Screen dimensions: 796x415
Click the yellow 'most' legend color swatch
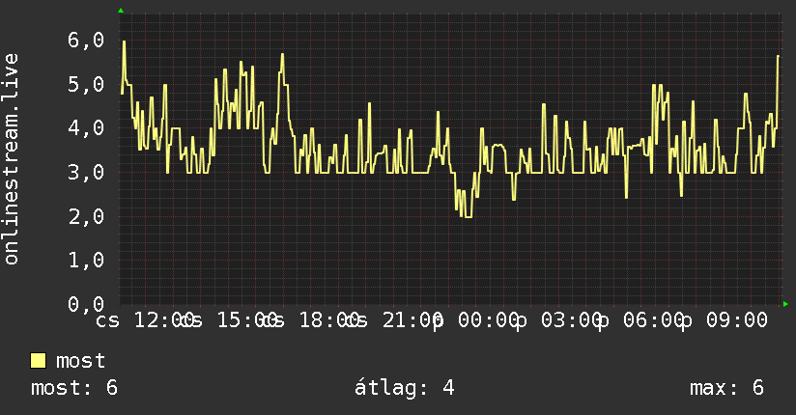pyautogui.click(x=38, y=361)
